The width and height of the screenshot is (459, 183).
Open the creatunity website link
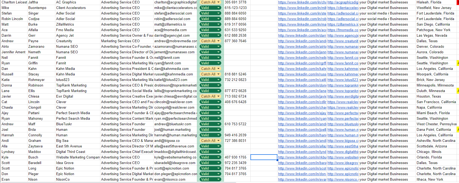343,41
